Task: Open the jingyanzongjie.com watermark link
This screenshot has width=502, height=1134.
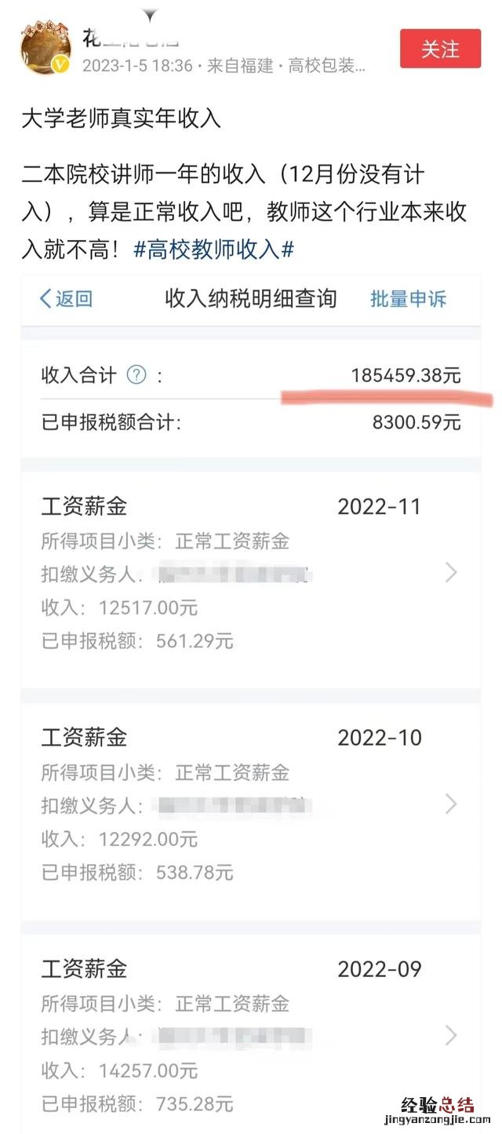Action: tap(438, 1121)
